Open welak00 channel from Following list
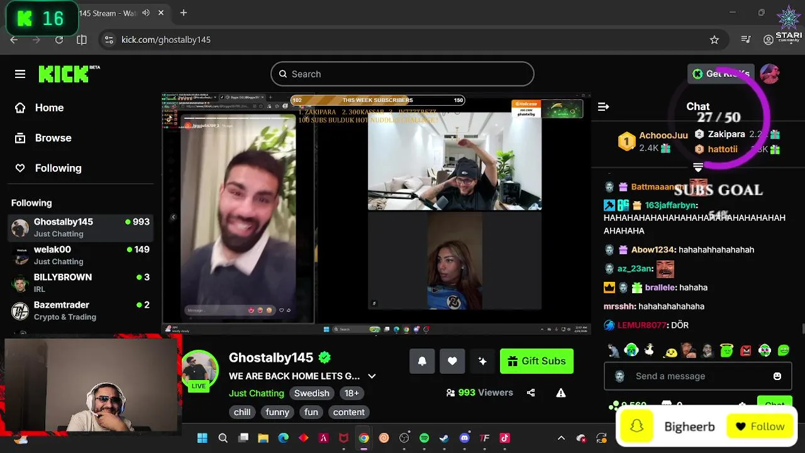The height and width of the screenshot is (453, 805). 80,255
